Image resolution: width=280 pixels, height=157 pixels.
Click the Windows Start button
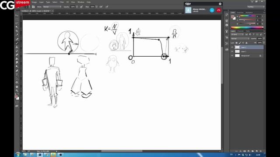[17, 155]
